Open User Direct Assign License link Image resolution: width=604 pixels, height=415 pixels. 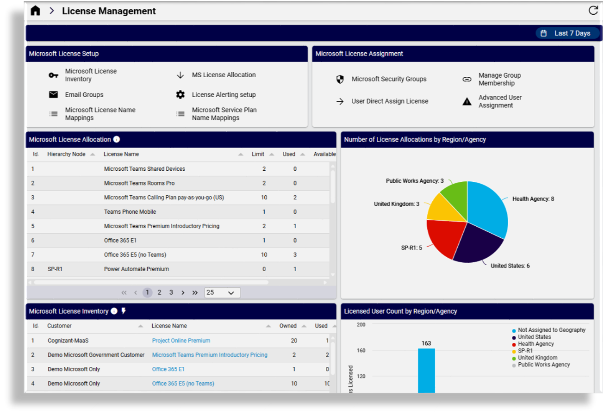click(x=390, y=101)
